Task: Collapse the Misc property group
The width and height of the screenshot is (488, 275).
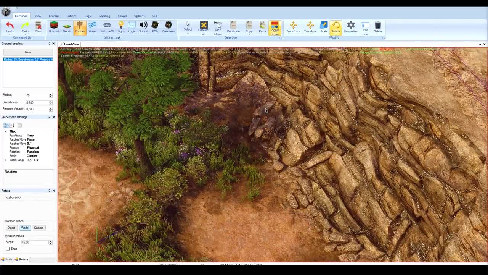Action: (6, 131)
